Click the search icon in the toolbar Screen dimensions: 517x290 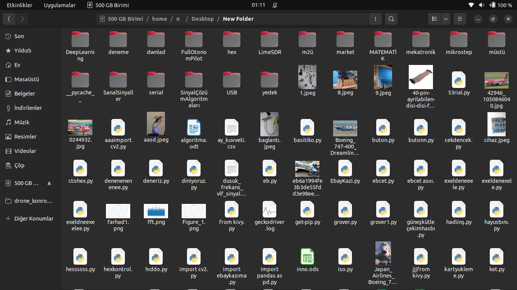point(391,19)
